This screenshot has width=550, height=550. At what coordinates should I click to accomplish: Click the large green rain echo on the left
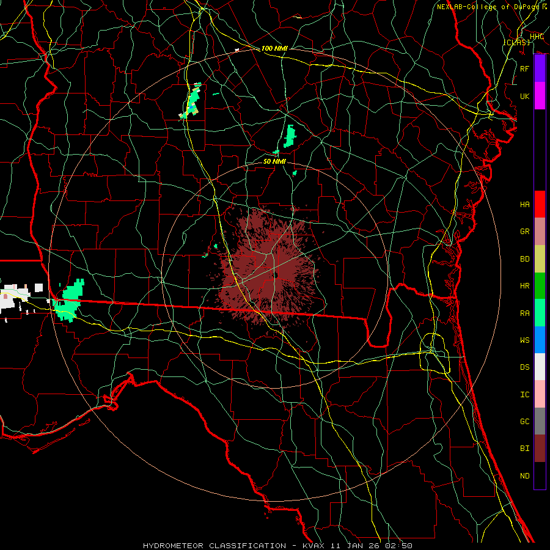69,300
